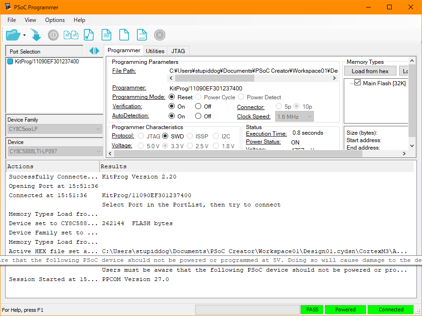422x316 pixels.
Task: Click the programmer panel horizontal scrollbar thumb
Action: pos(238,153)
